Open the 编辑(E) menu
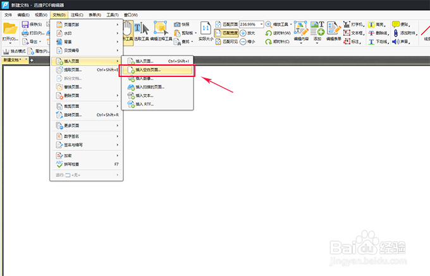 (x=23, y=15)
